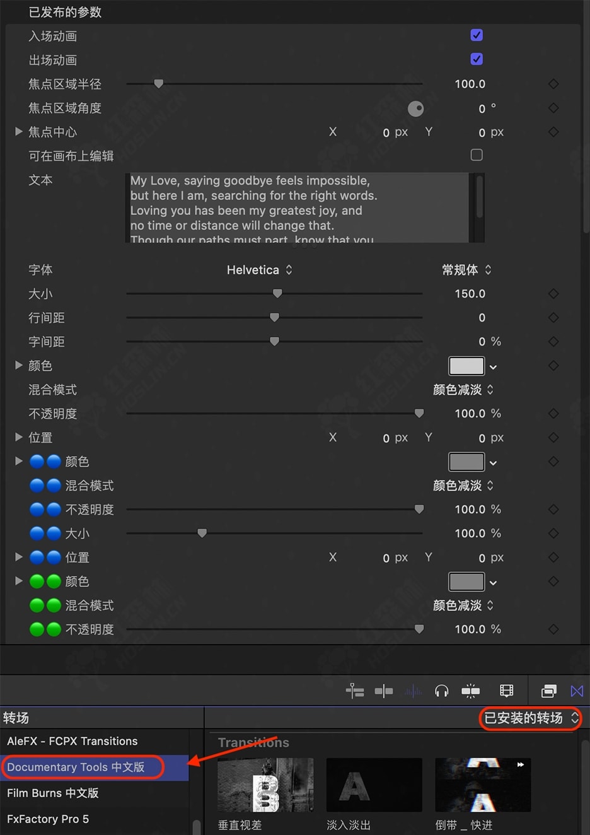
Task: Select the 倒带 _ 快进 transition thumbnail
Action: [483, 785]
